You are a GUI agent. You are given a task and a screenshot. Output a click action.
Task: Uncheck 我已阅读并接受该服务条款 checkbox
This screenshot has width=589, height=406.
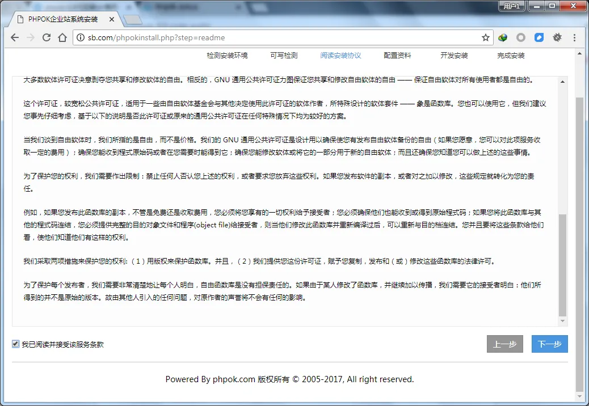pyautogui.click(x=16, y=344)
